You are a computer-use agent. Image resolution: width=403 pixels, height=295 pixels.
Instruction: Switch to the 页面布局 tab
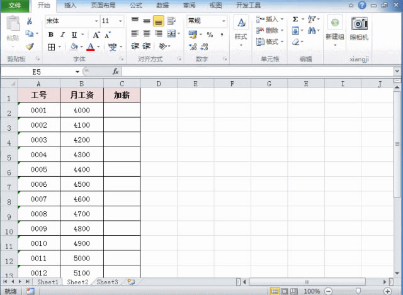pos(103,6)
